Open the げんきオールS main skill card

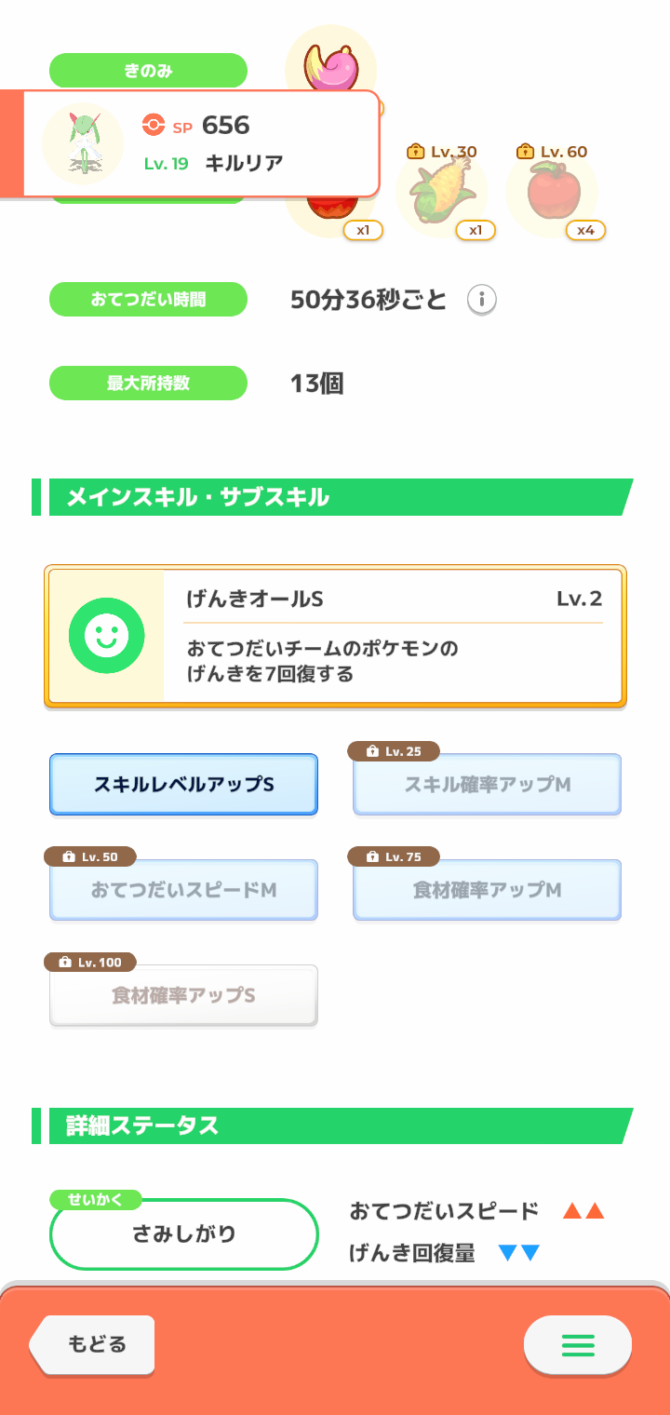pyautogui.click(x=335, y=636)
